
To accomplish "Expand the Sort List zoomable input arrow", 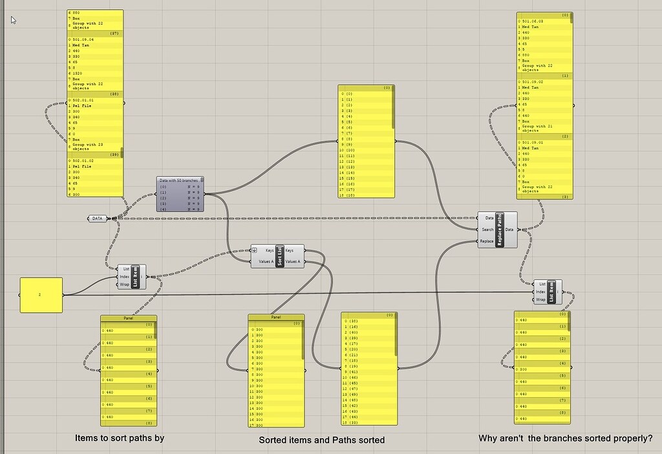I will (x=255, y=250).
